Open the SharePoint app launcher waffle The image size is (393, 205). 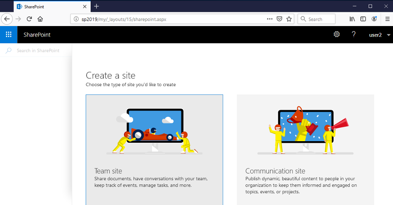point(9,34)
